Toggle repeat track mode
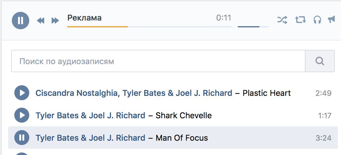341x155 pixels. pyautogui.click(x=301, y=20)
